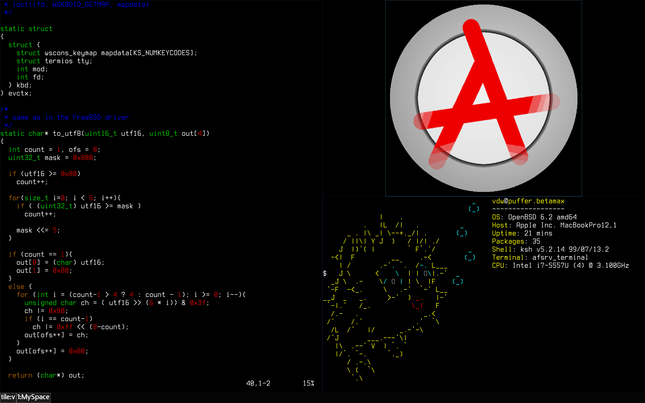Click the 'out[ofs++] = ch;' line
The image size is (645, 403).
point(56,335)
